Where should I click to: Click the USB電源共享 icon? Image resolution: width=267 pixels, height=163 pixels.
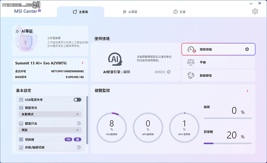(21, 100)
